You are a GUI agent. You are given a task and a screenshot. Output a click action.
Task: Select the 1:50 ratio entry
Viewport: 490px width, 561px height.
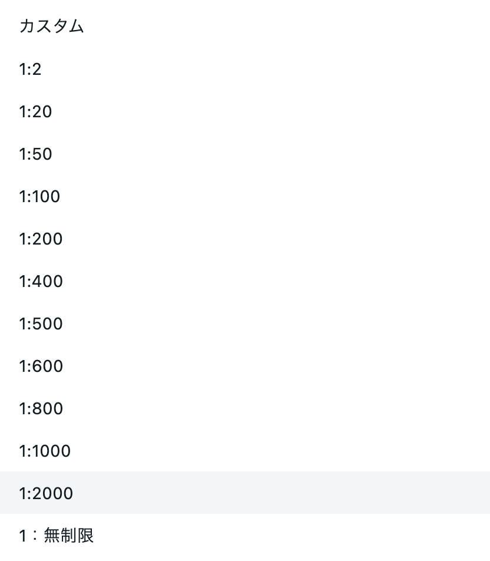click(245, 154)
